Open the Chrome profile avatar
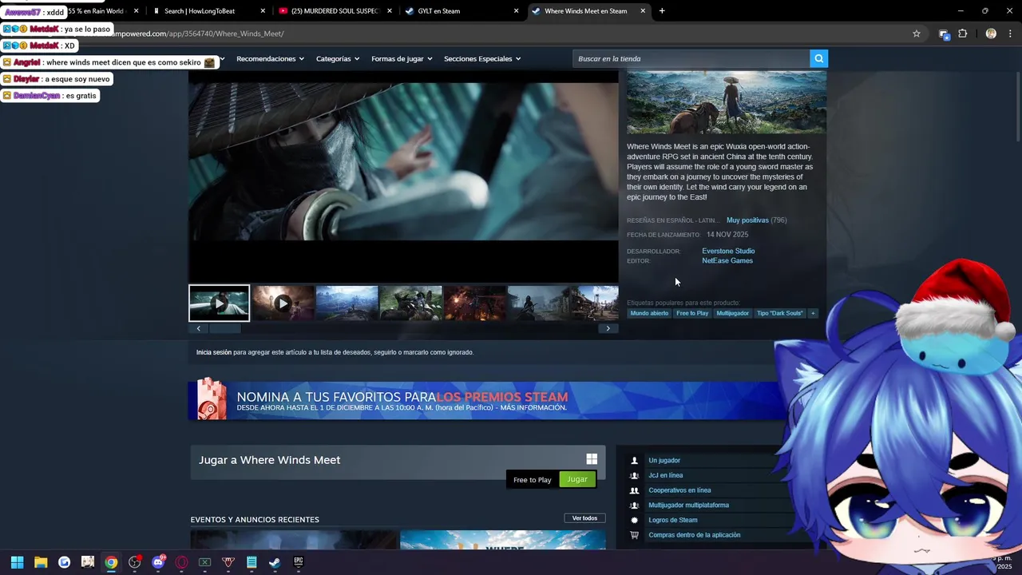This screenshot has height=575, width=1022. tap(991, 34)
